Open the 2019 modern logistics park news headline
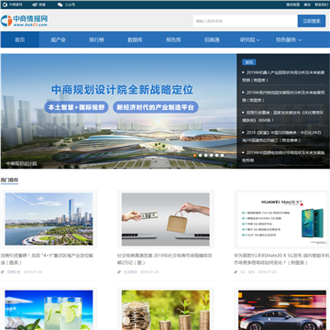This screenshot has height=330, width=330. tap(283, 96)
